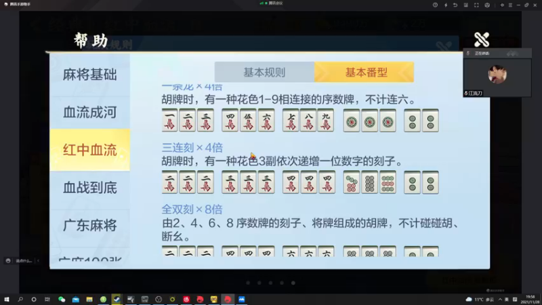
Task: Open Cortana from the taskbar
Action: [x=33, y=300]
